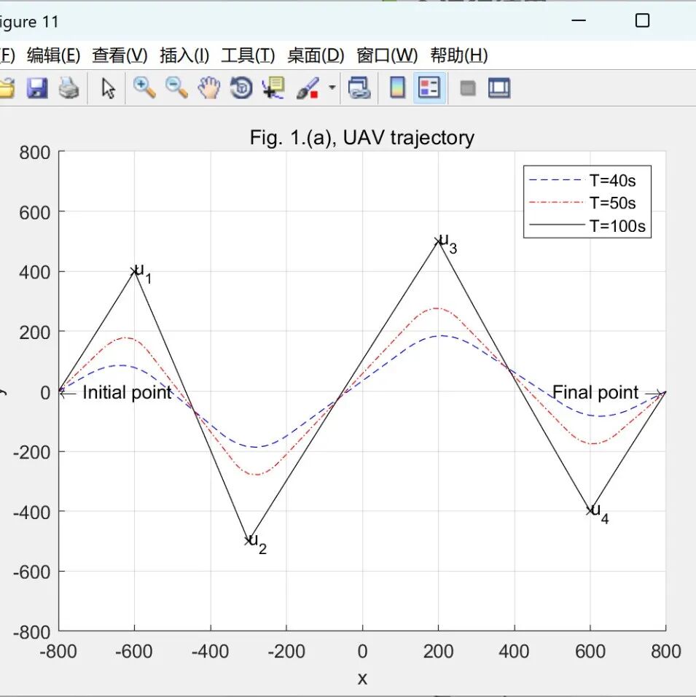Toggle the Insert Legend toolbar button
The height and width of the screenshot is (697, 696).
(429, 87)
